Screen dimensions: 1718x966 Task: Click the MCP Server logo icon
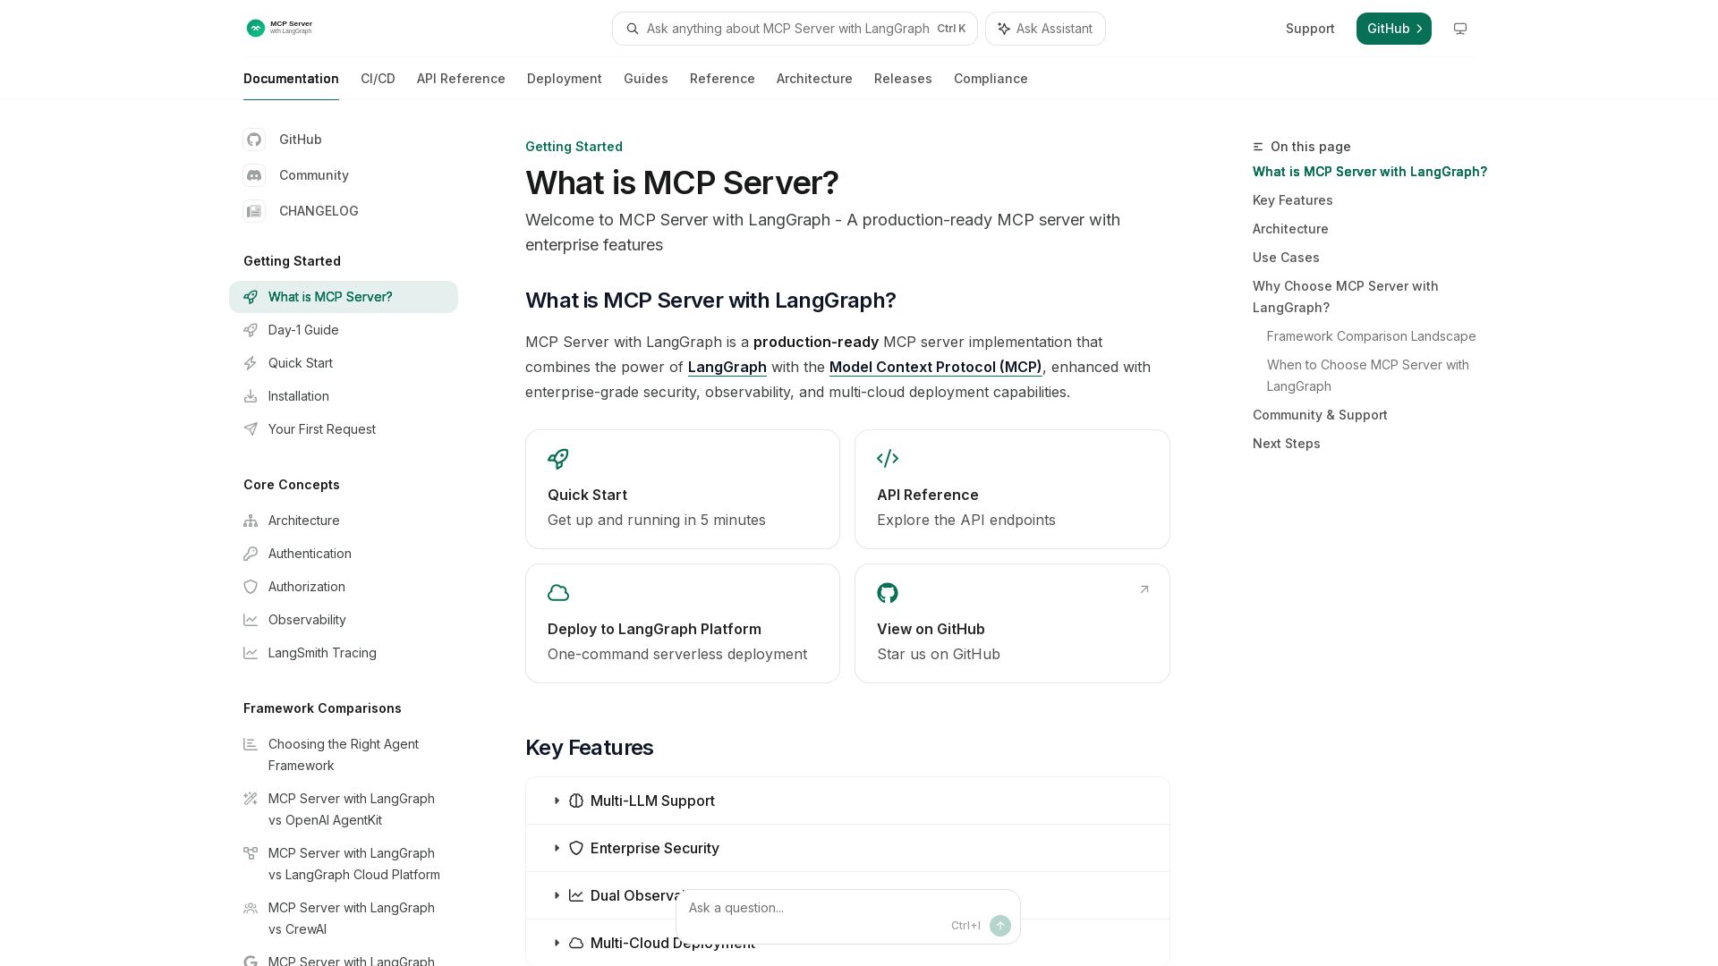click(256, 29)
